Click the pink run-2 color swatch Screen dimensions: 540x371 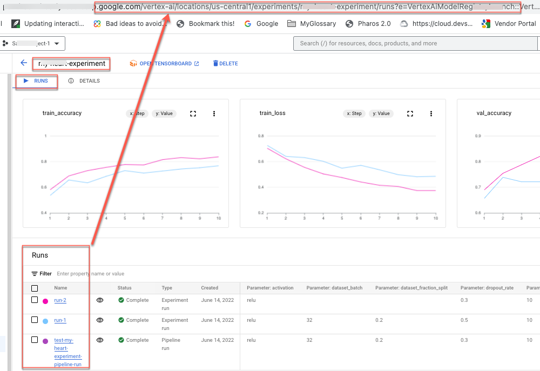45,301
